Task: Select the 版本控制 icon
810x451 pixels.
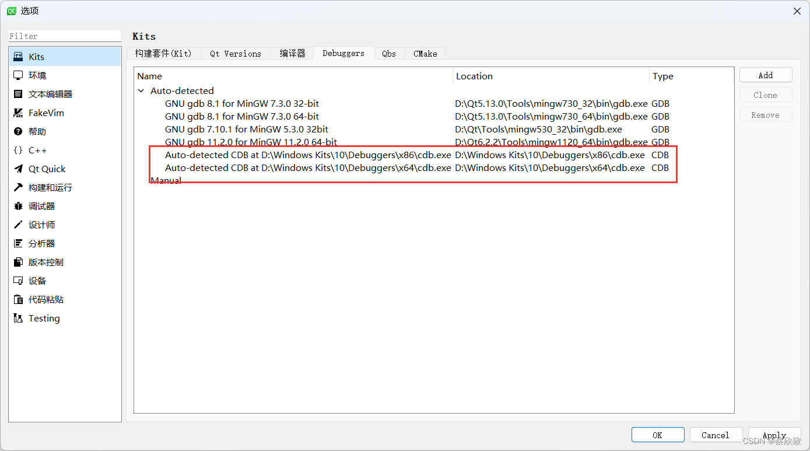Action: click(18, 262)
